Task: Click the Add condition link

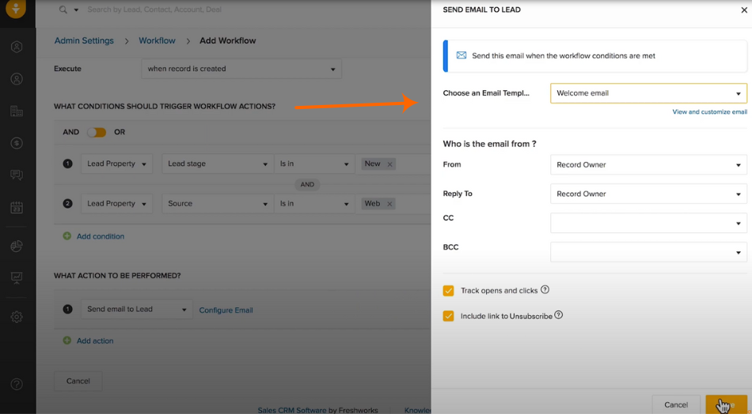Action: pyautogui.click(x=101, y=236)
